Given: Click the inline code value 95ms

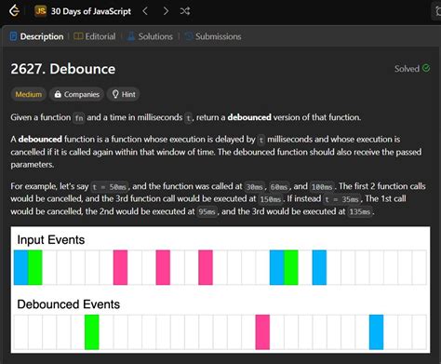Looking at the screenshot, I should coord(207,212).
